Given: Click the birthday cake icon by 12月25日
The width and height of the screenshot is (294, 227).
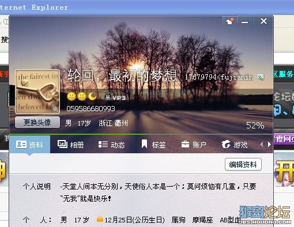Looking at the screenshot, I should point(100,219).
